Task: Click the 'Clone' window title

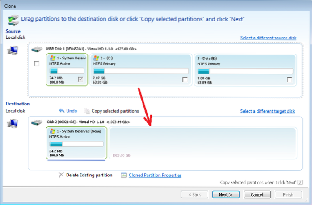Action: pos(10,6)
